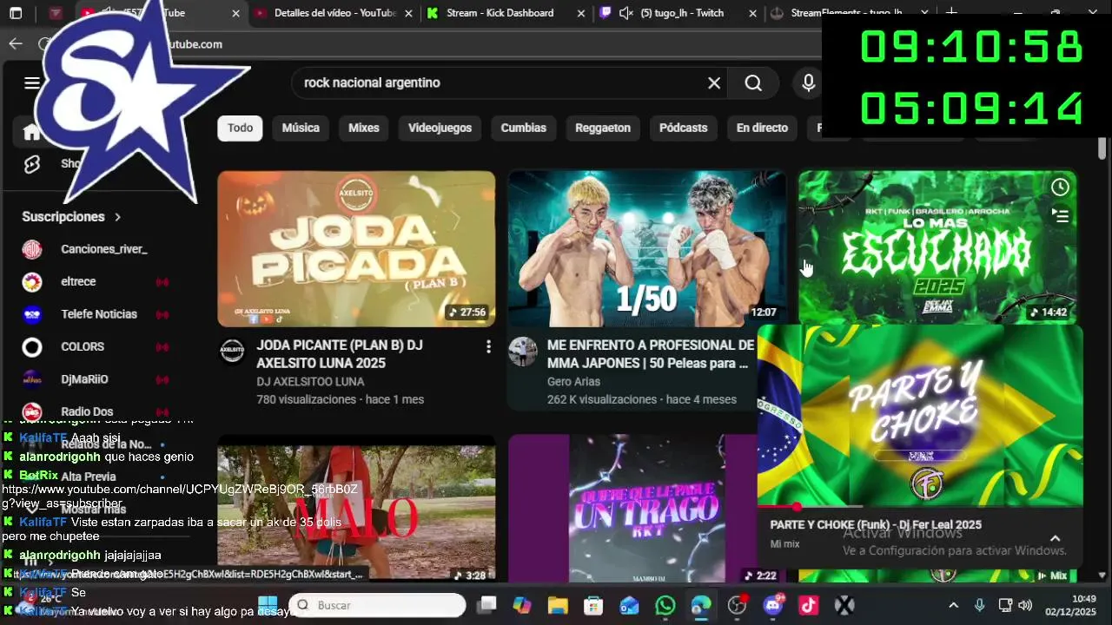Expand the PARTE Y CHOKE mini player
Image resolution: width=1112 pixels, height=625 pixels.
click(x=1055, y=538)
